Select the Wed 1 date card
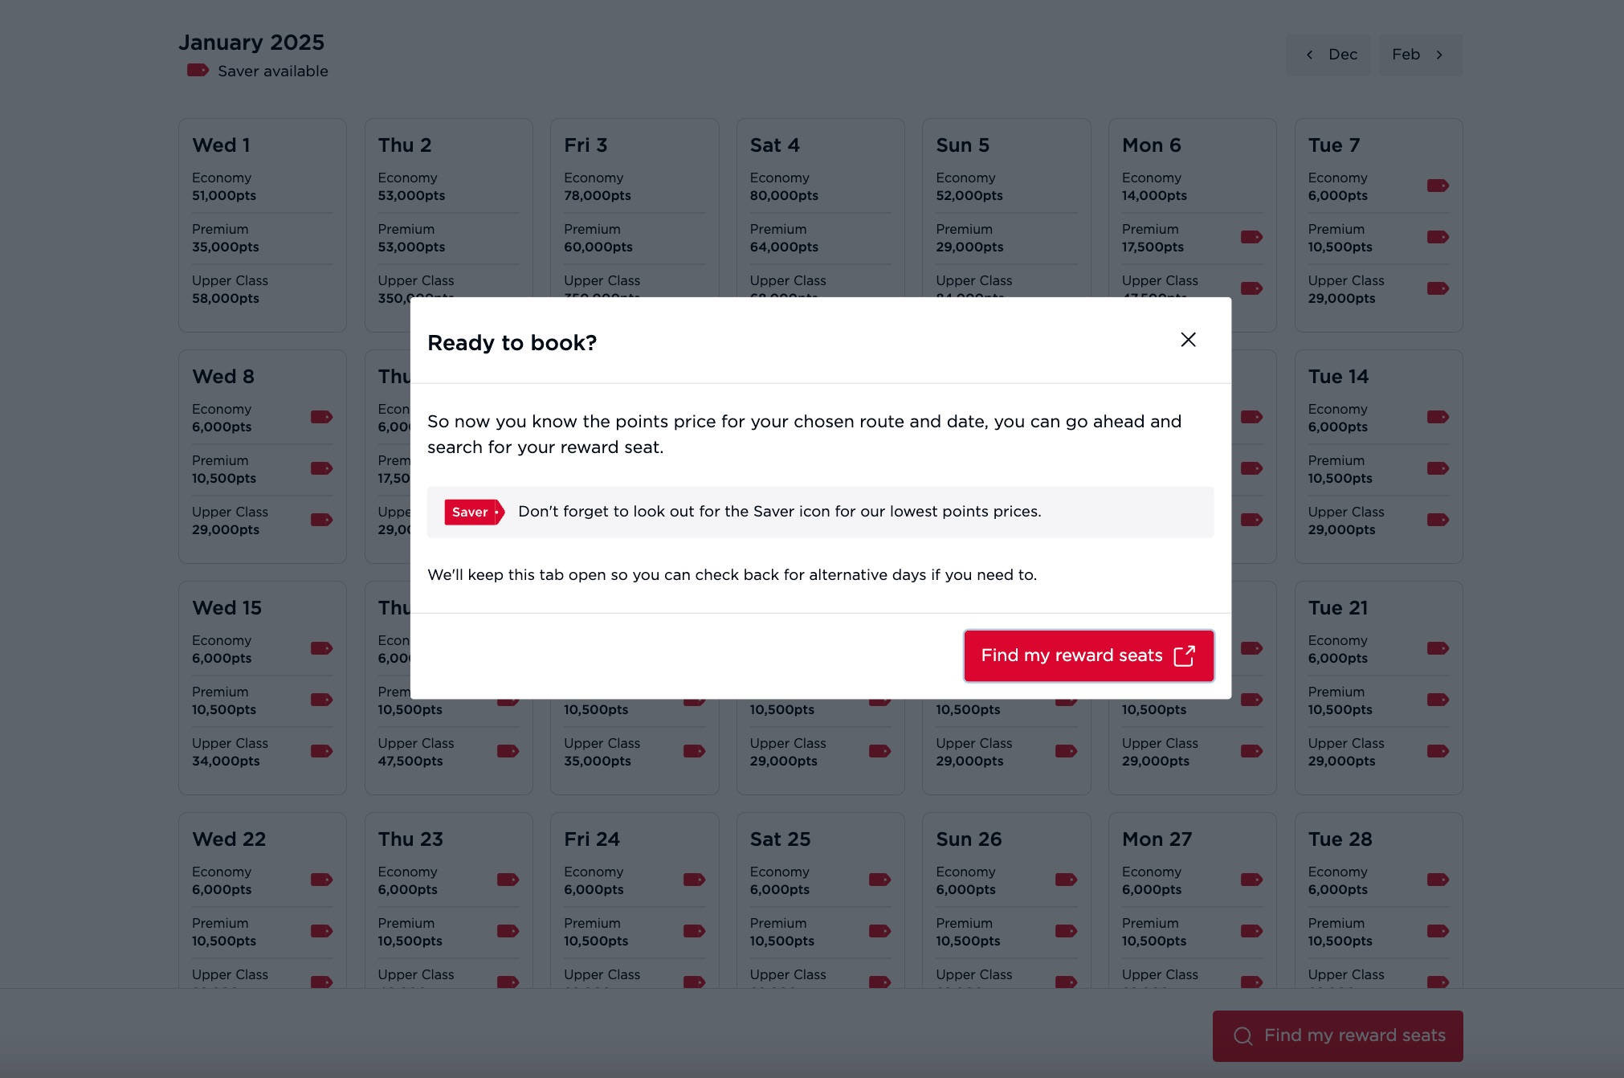The height and width of the screenshot is (1078, 1624). pos(262,225)
